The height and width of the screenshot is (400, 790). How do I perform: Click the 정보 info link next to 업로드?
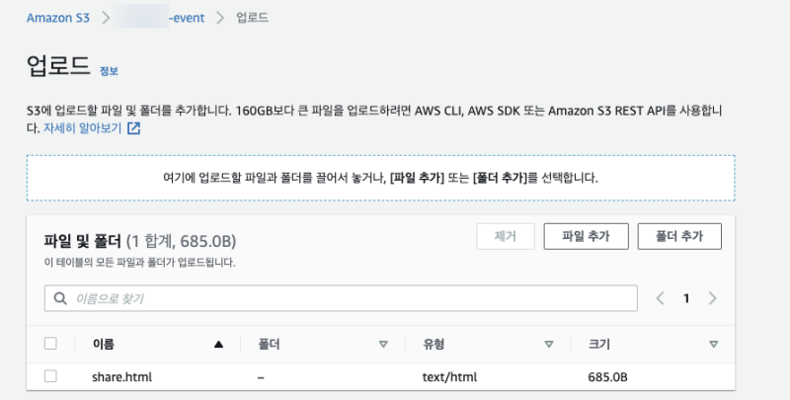[109, 71]
